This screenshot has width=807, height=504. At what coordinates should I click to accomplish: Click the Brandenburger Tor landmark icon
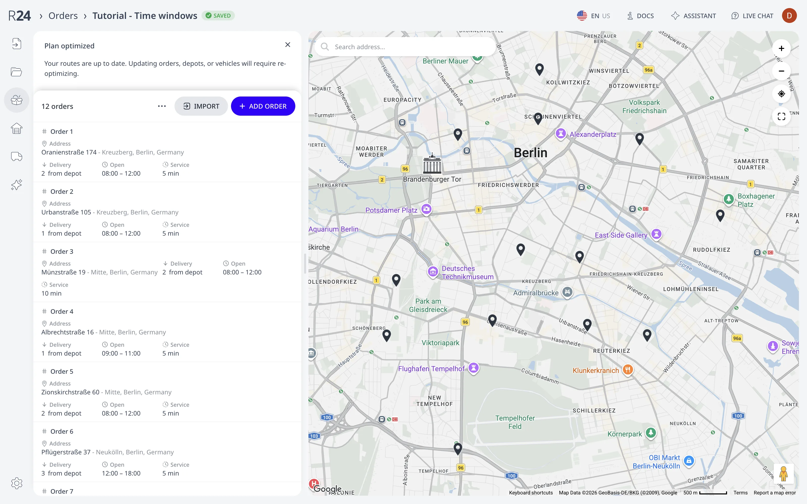pyautogui.click(x=432, y=164)
